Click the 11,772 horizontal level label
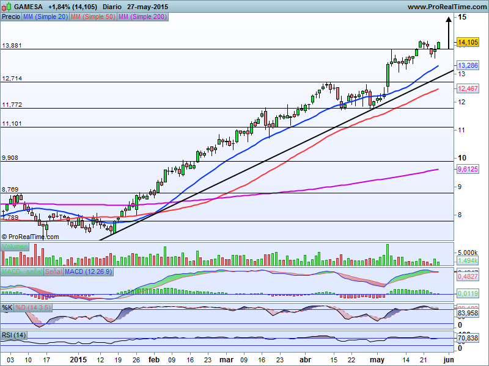 click(12, 105)
